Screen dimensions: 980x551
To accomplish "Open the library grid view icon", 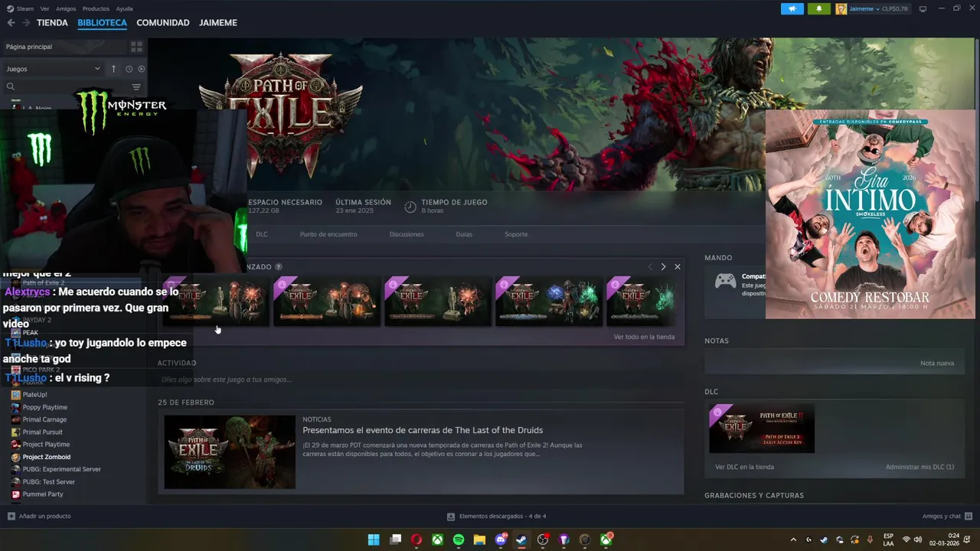I will click(136, 47).
